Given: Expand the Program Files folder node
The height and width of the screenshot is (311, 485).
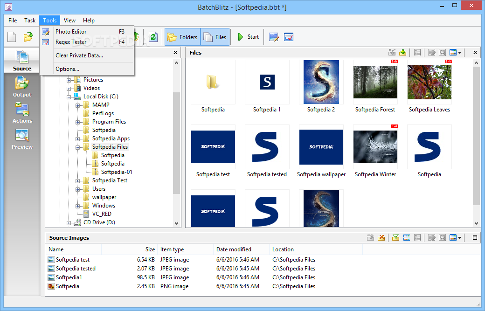Looking at the screenshot, I should tap(77, 122).
